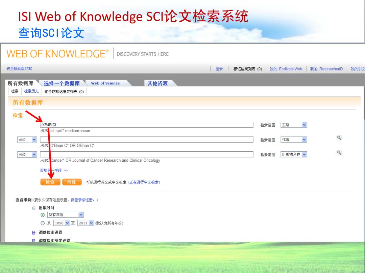Click the empty publication name input field
This screenshot has width=365, height=273.
[147, 155]
